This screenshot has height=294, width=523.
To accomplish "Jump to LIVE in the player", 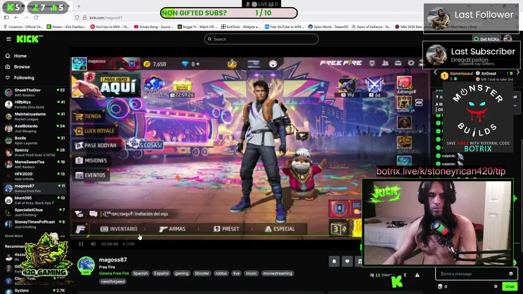I will [x=129, y=244].
